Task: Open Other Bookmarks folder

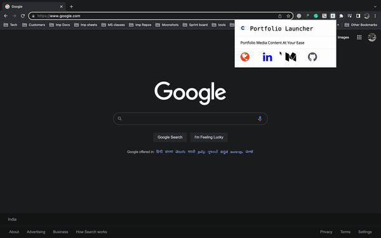Action: click(361, 25)
